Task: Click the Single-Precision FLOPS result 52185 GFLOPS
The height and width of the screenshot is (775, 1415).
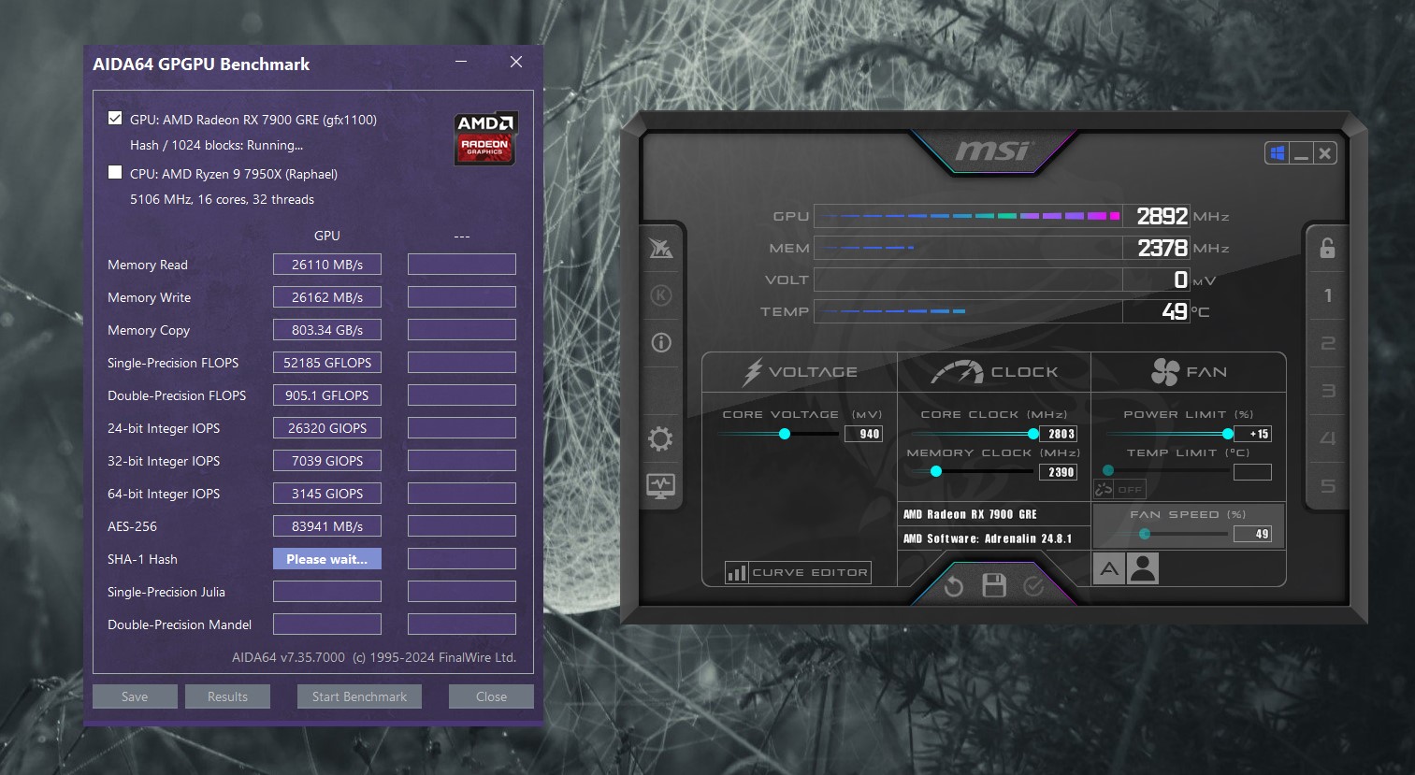Action: tap(327, 363)
